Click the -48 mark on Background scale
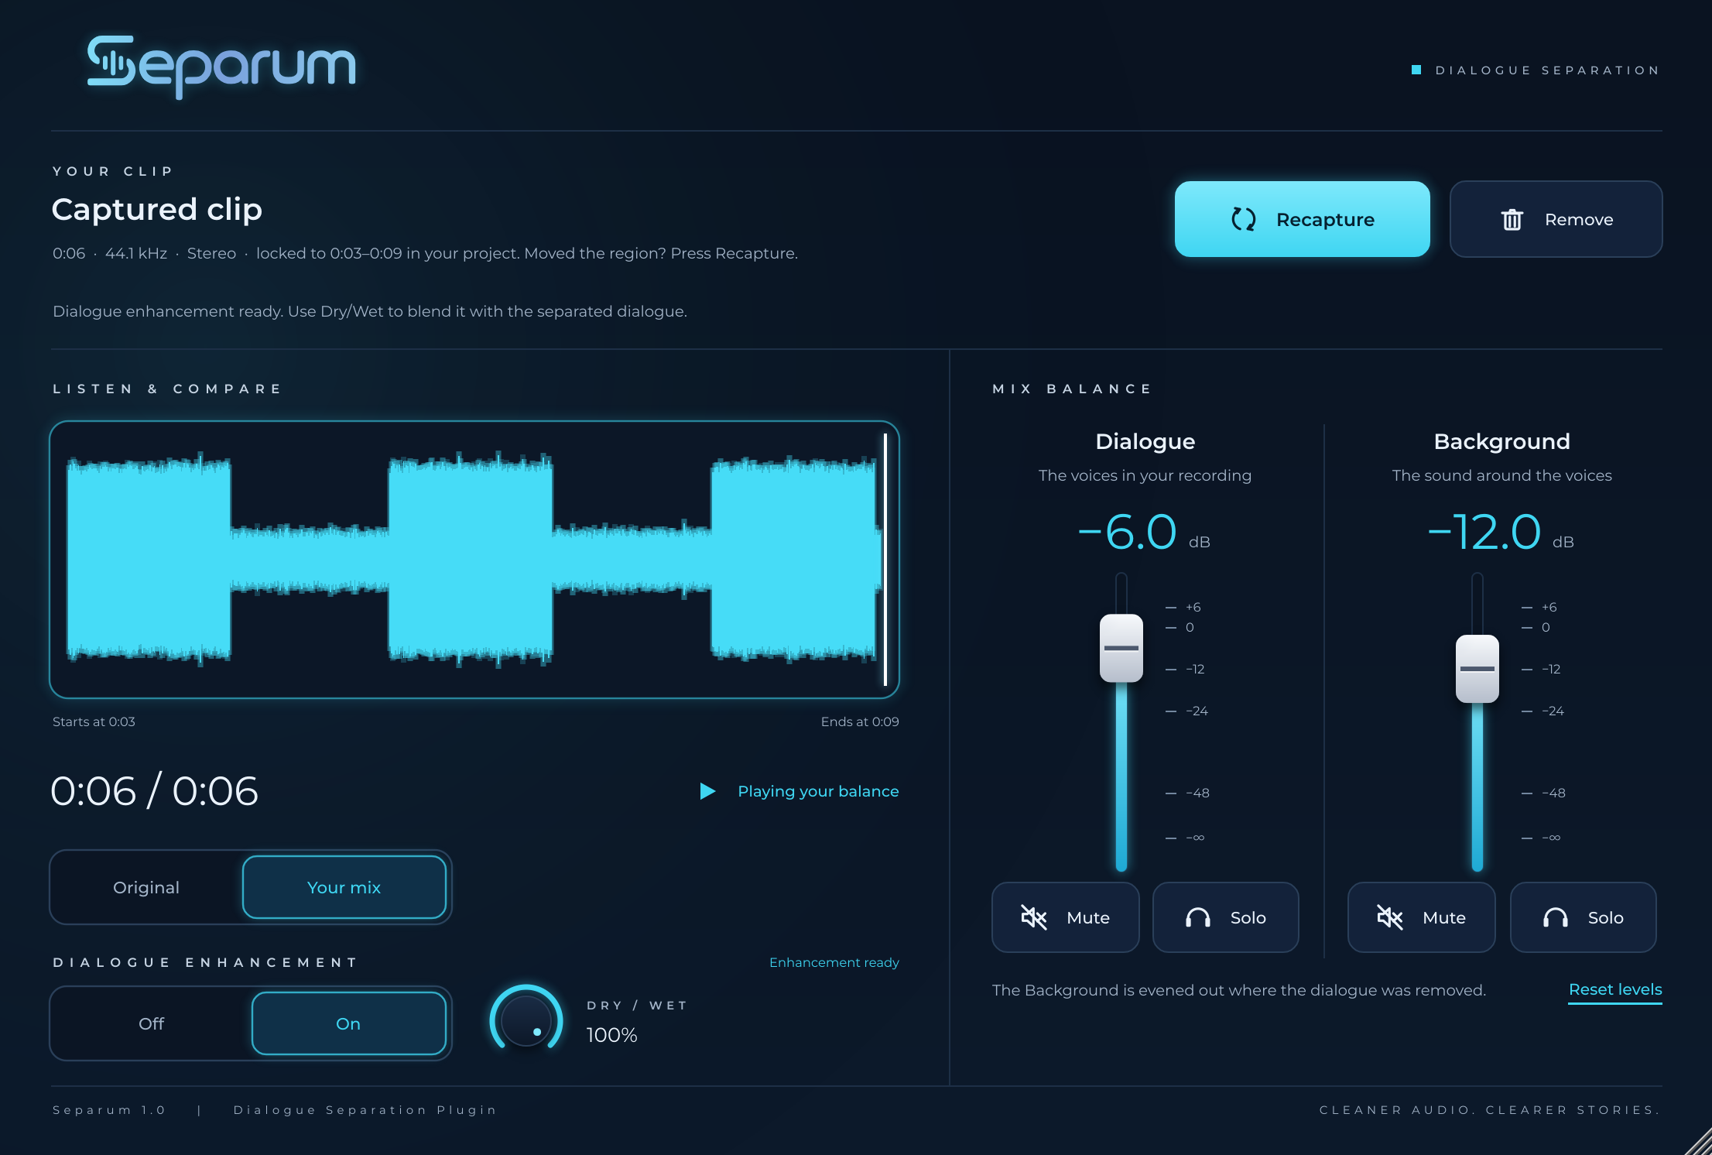Image resolution: width=1712 pixels, height=1155 pixels. click(1553, 793)
